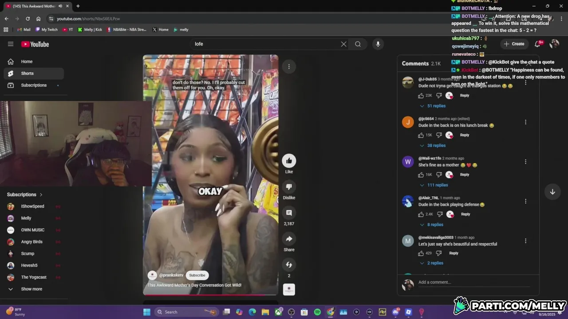
Task: Click the short's progress bar
Action: click(x=211, y=295)
